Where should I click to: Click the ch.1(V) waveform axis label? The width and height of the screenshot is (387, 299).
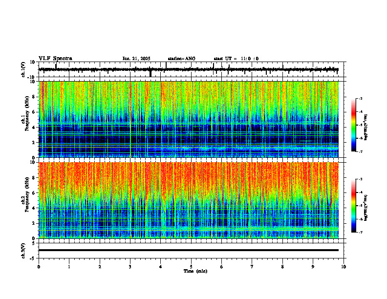(x=23, y=69)
